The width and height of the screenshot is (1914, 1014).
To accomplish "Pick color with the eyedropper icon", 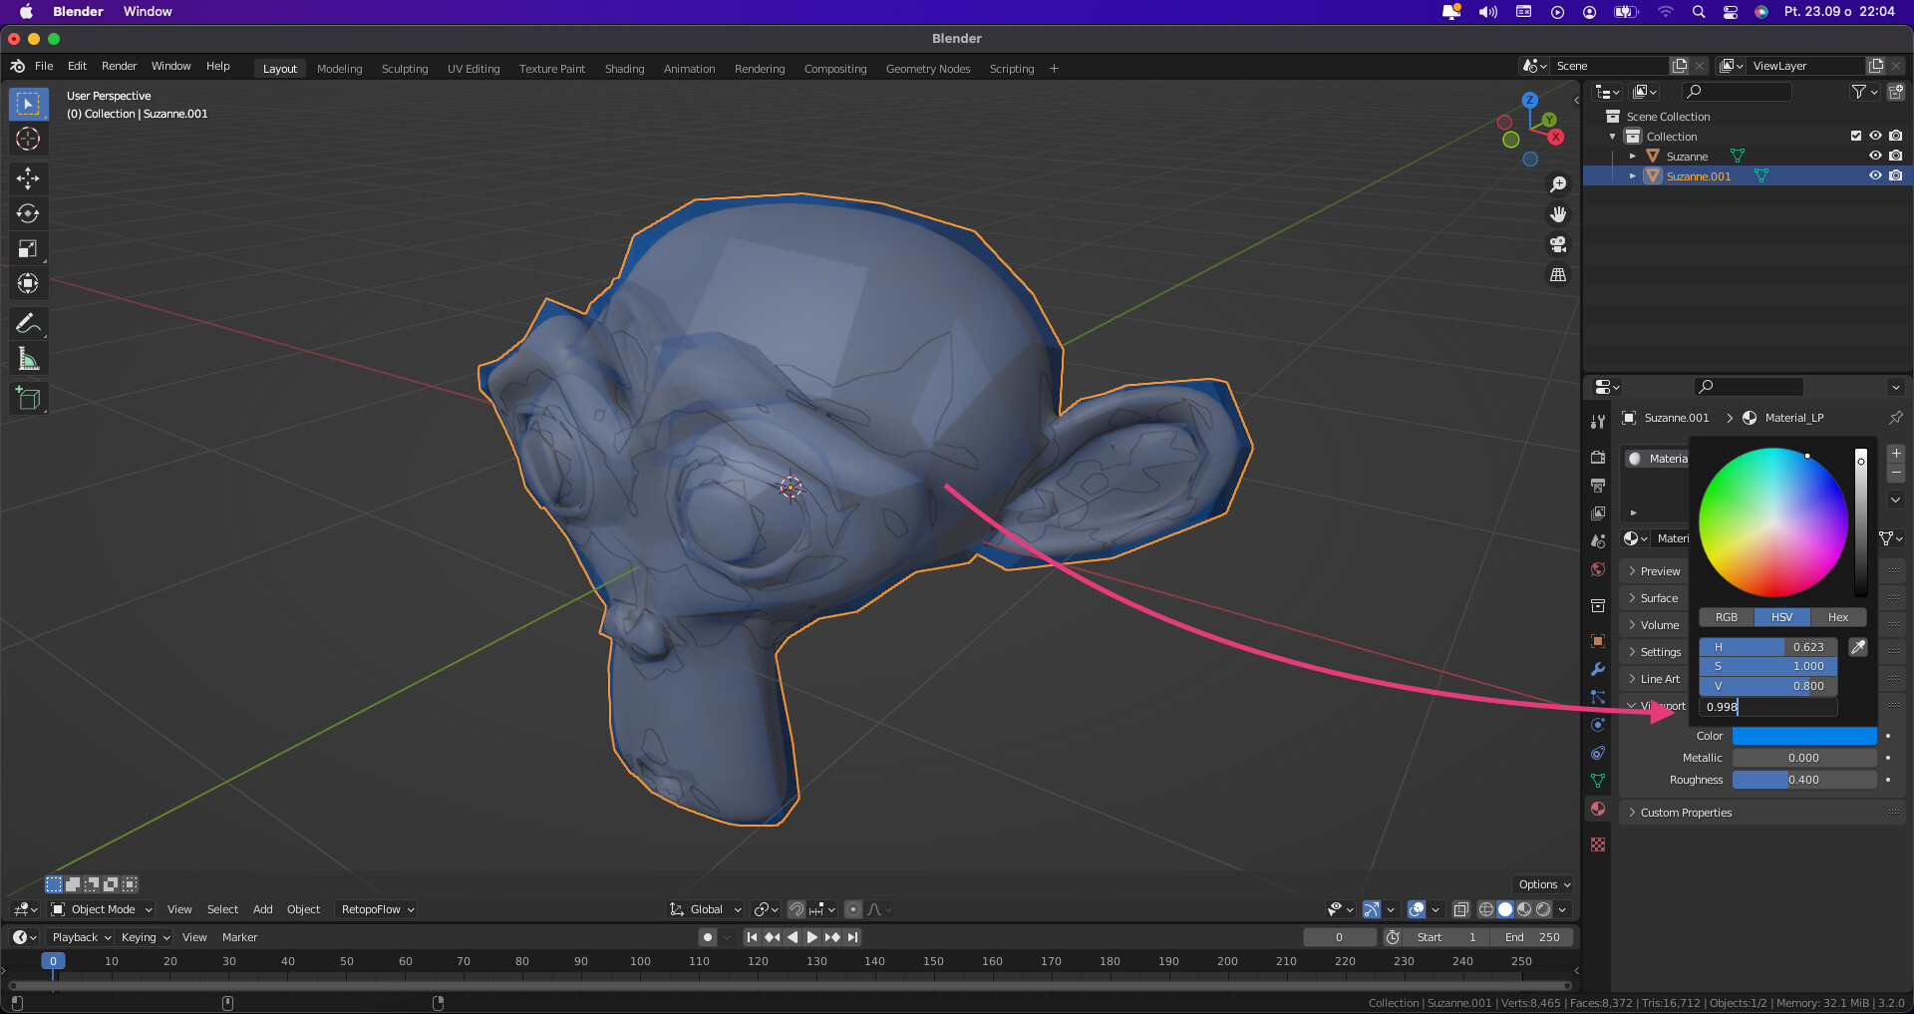I will 1858,647.
